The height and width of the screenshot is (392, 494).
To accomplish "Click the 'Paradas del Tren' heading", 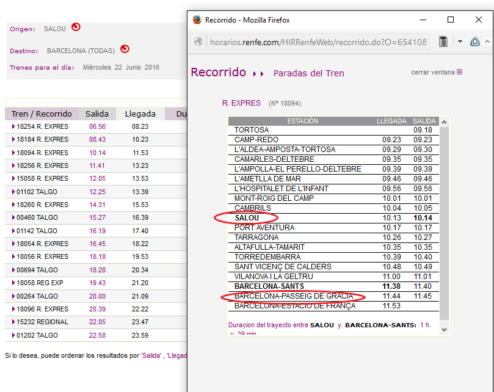I will pyautogui.click(x=309, y=73).
